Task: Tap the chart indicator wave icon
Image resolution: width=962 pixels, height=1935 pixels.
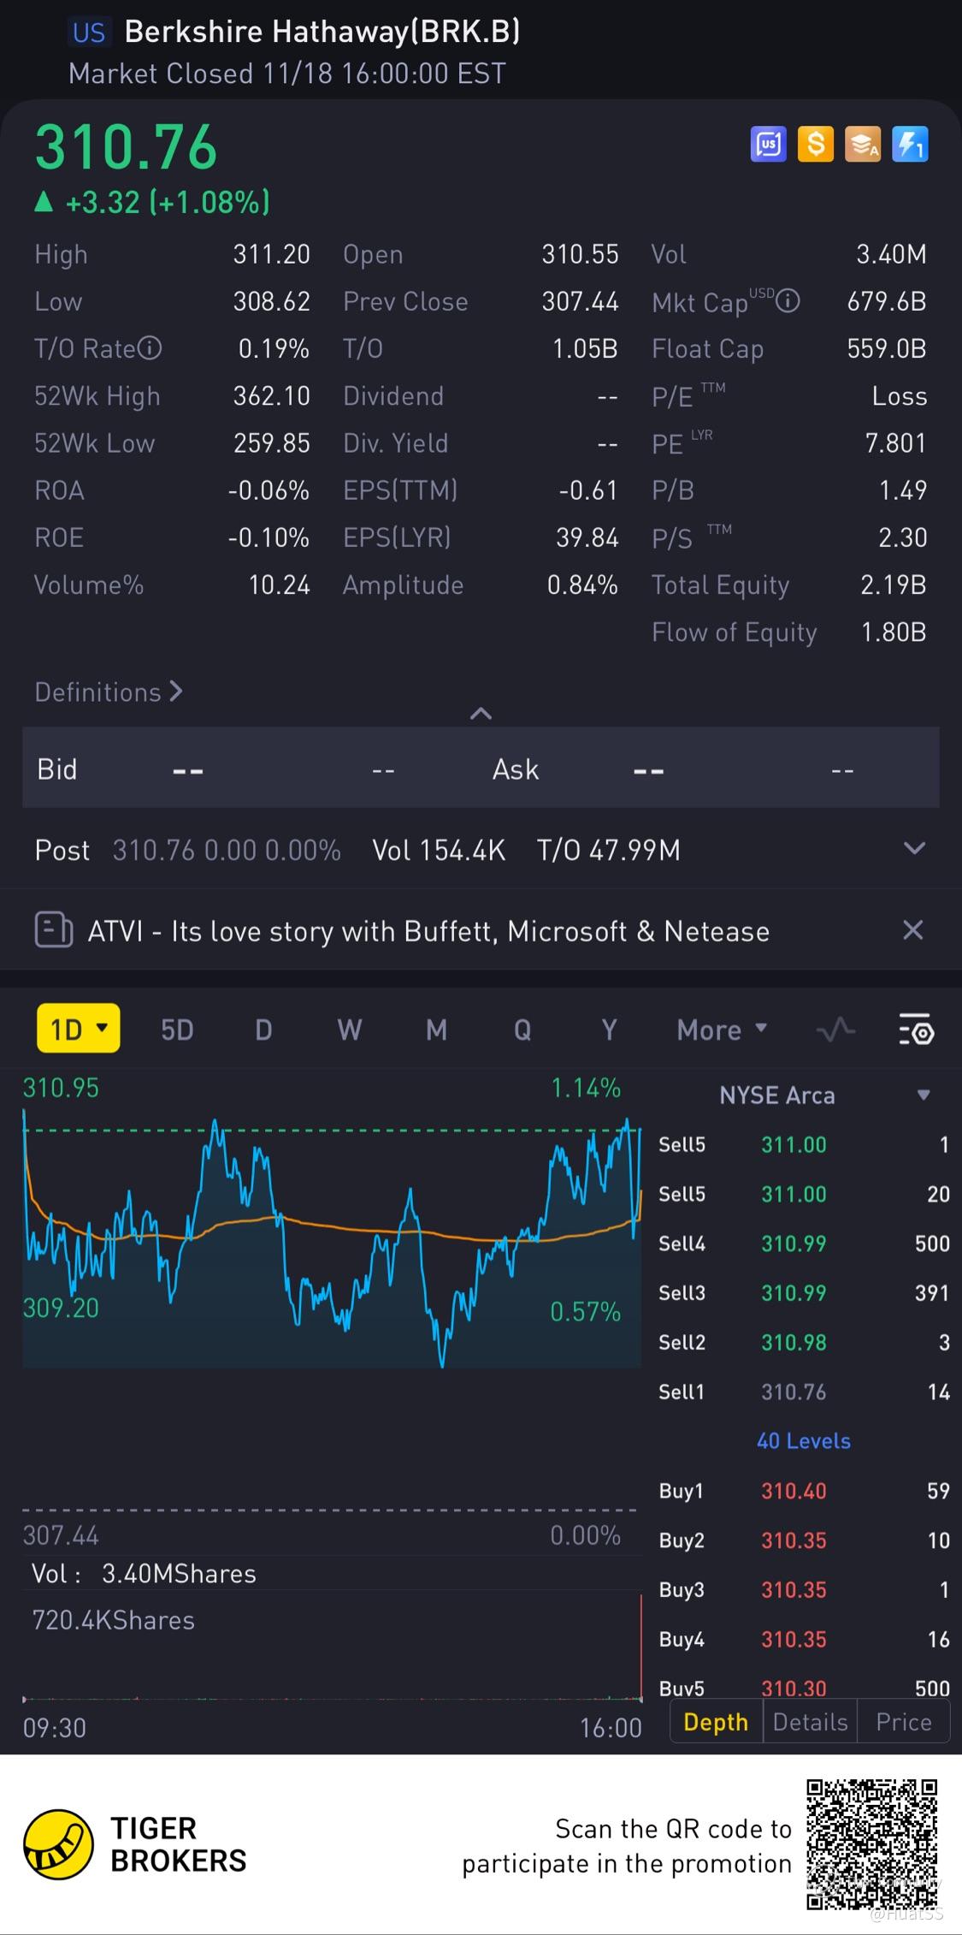Action: [x=835, y=1030]
